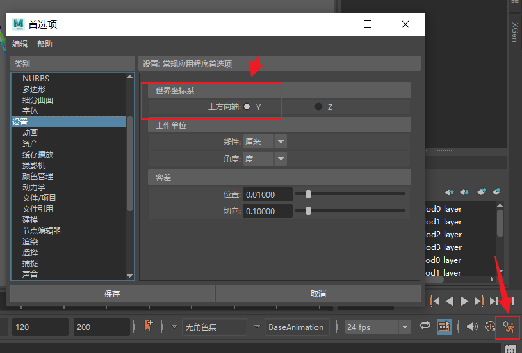Click the Maya logo in title bar
The height and width of the screenshot is (353, 522).
19,24
